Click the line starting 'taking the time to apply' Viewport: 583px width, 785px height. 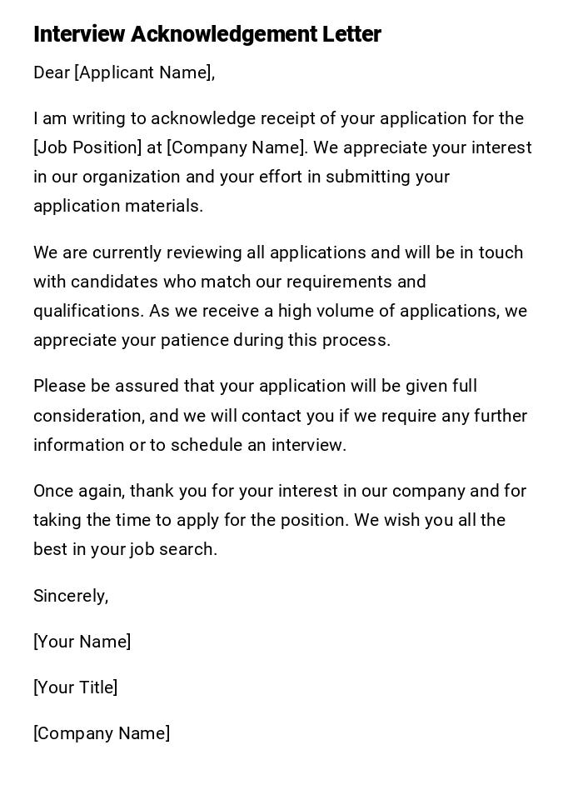269,520
